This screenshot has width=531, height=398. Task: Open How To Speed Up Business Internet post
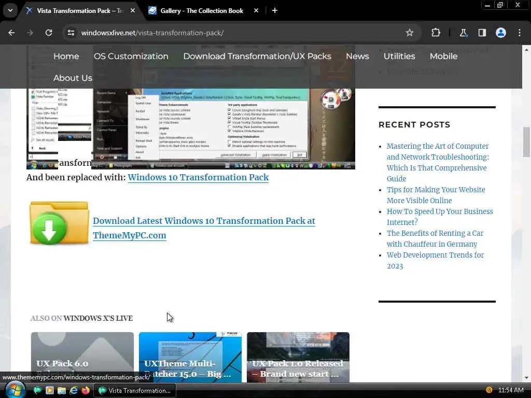pos(440,217)
